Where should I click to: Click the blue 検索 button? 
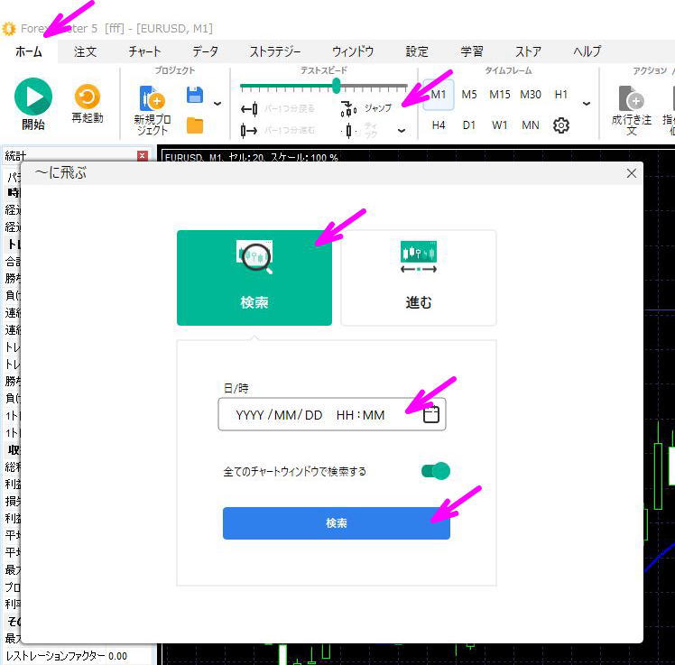(337, 523)
